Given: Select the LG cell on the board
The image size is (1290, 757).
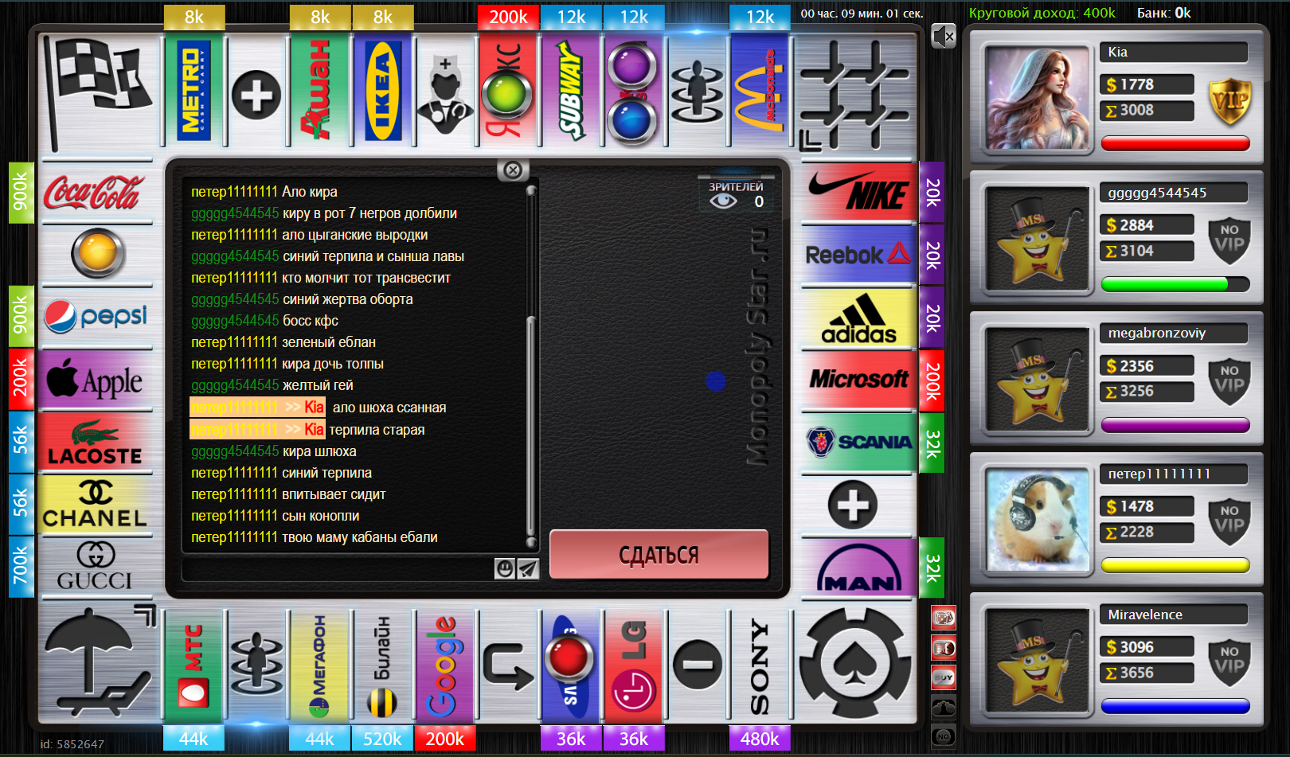Looking at the screenshot, I should (634, 666).
